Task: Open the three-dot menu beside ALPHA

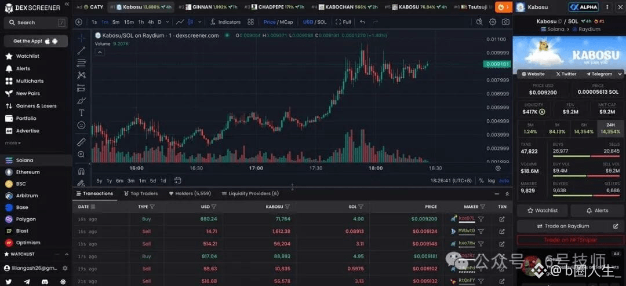Action: 607,7
